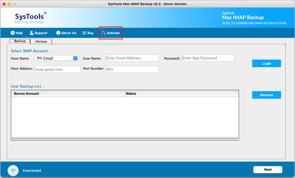295x178 pixels.
Task: Click the Activate key icon
Action: click(104, 33)
